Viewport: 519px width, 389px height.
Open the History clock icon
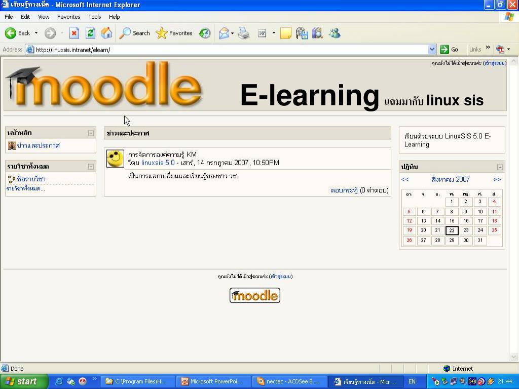[205, 33]
